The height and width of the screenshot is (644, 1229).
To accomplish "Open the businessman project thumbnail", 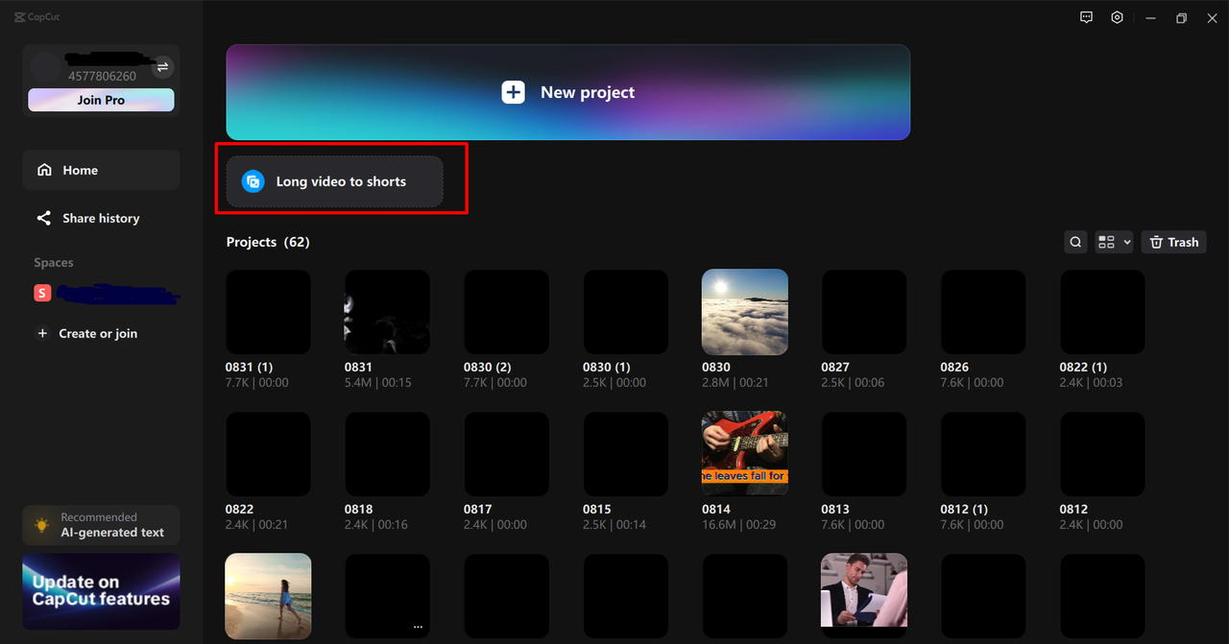I will coord(864,589).
